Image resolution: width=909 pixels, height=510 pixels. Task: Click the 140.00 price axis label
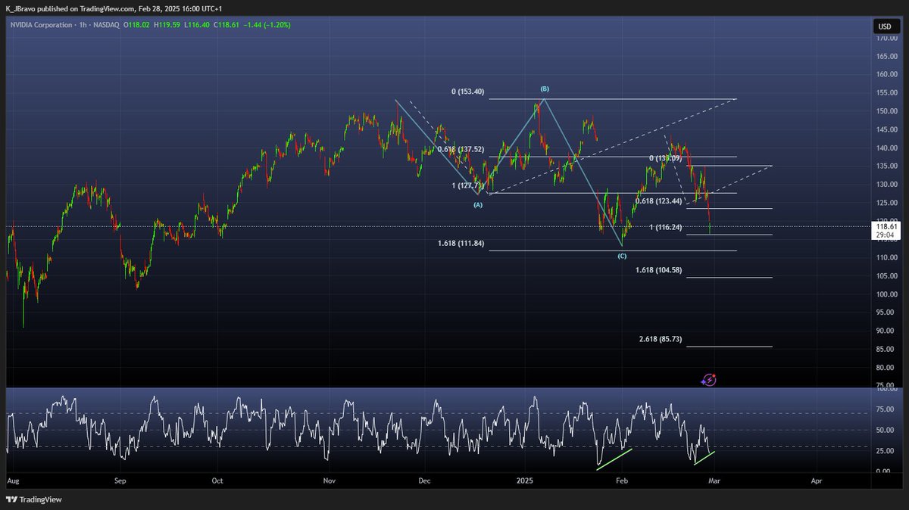pos(888,148)
